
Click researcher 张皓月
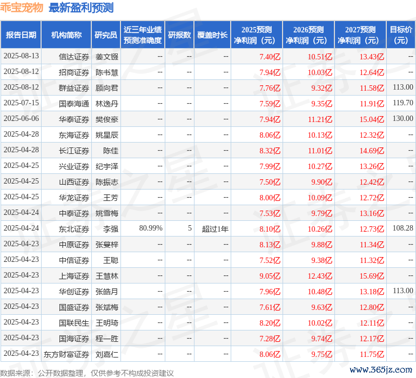point(107,292)
